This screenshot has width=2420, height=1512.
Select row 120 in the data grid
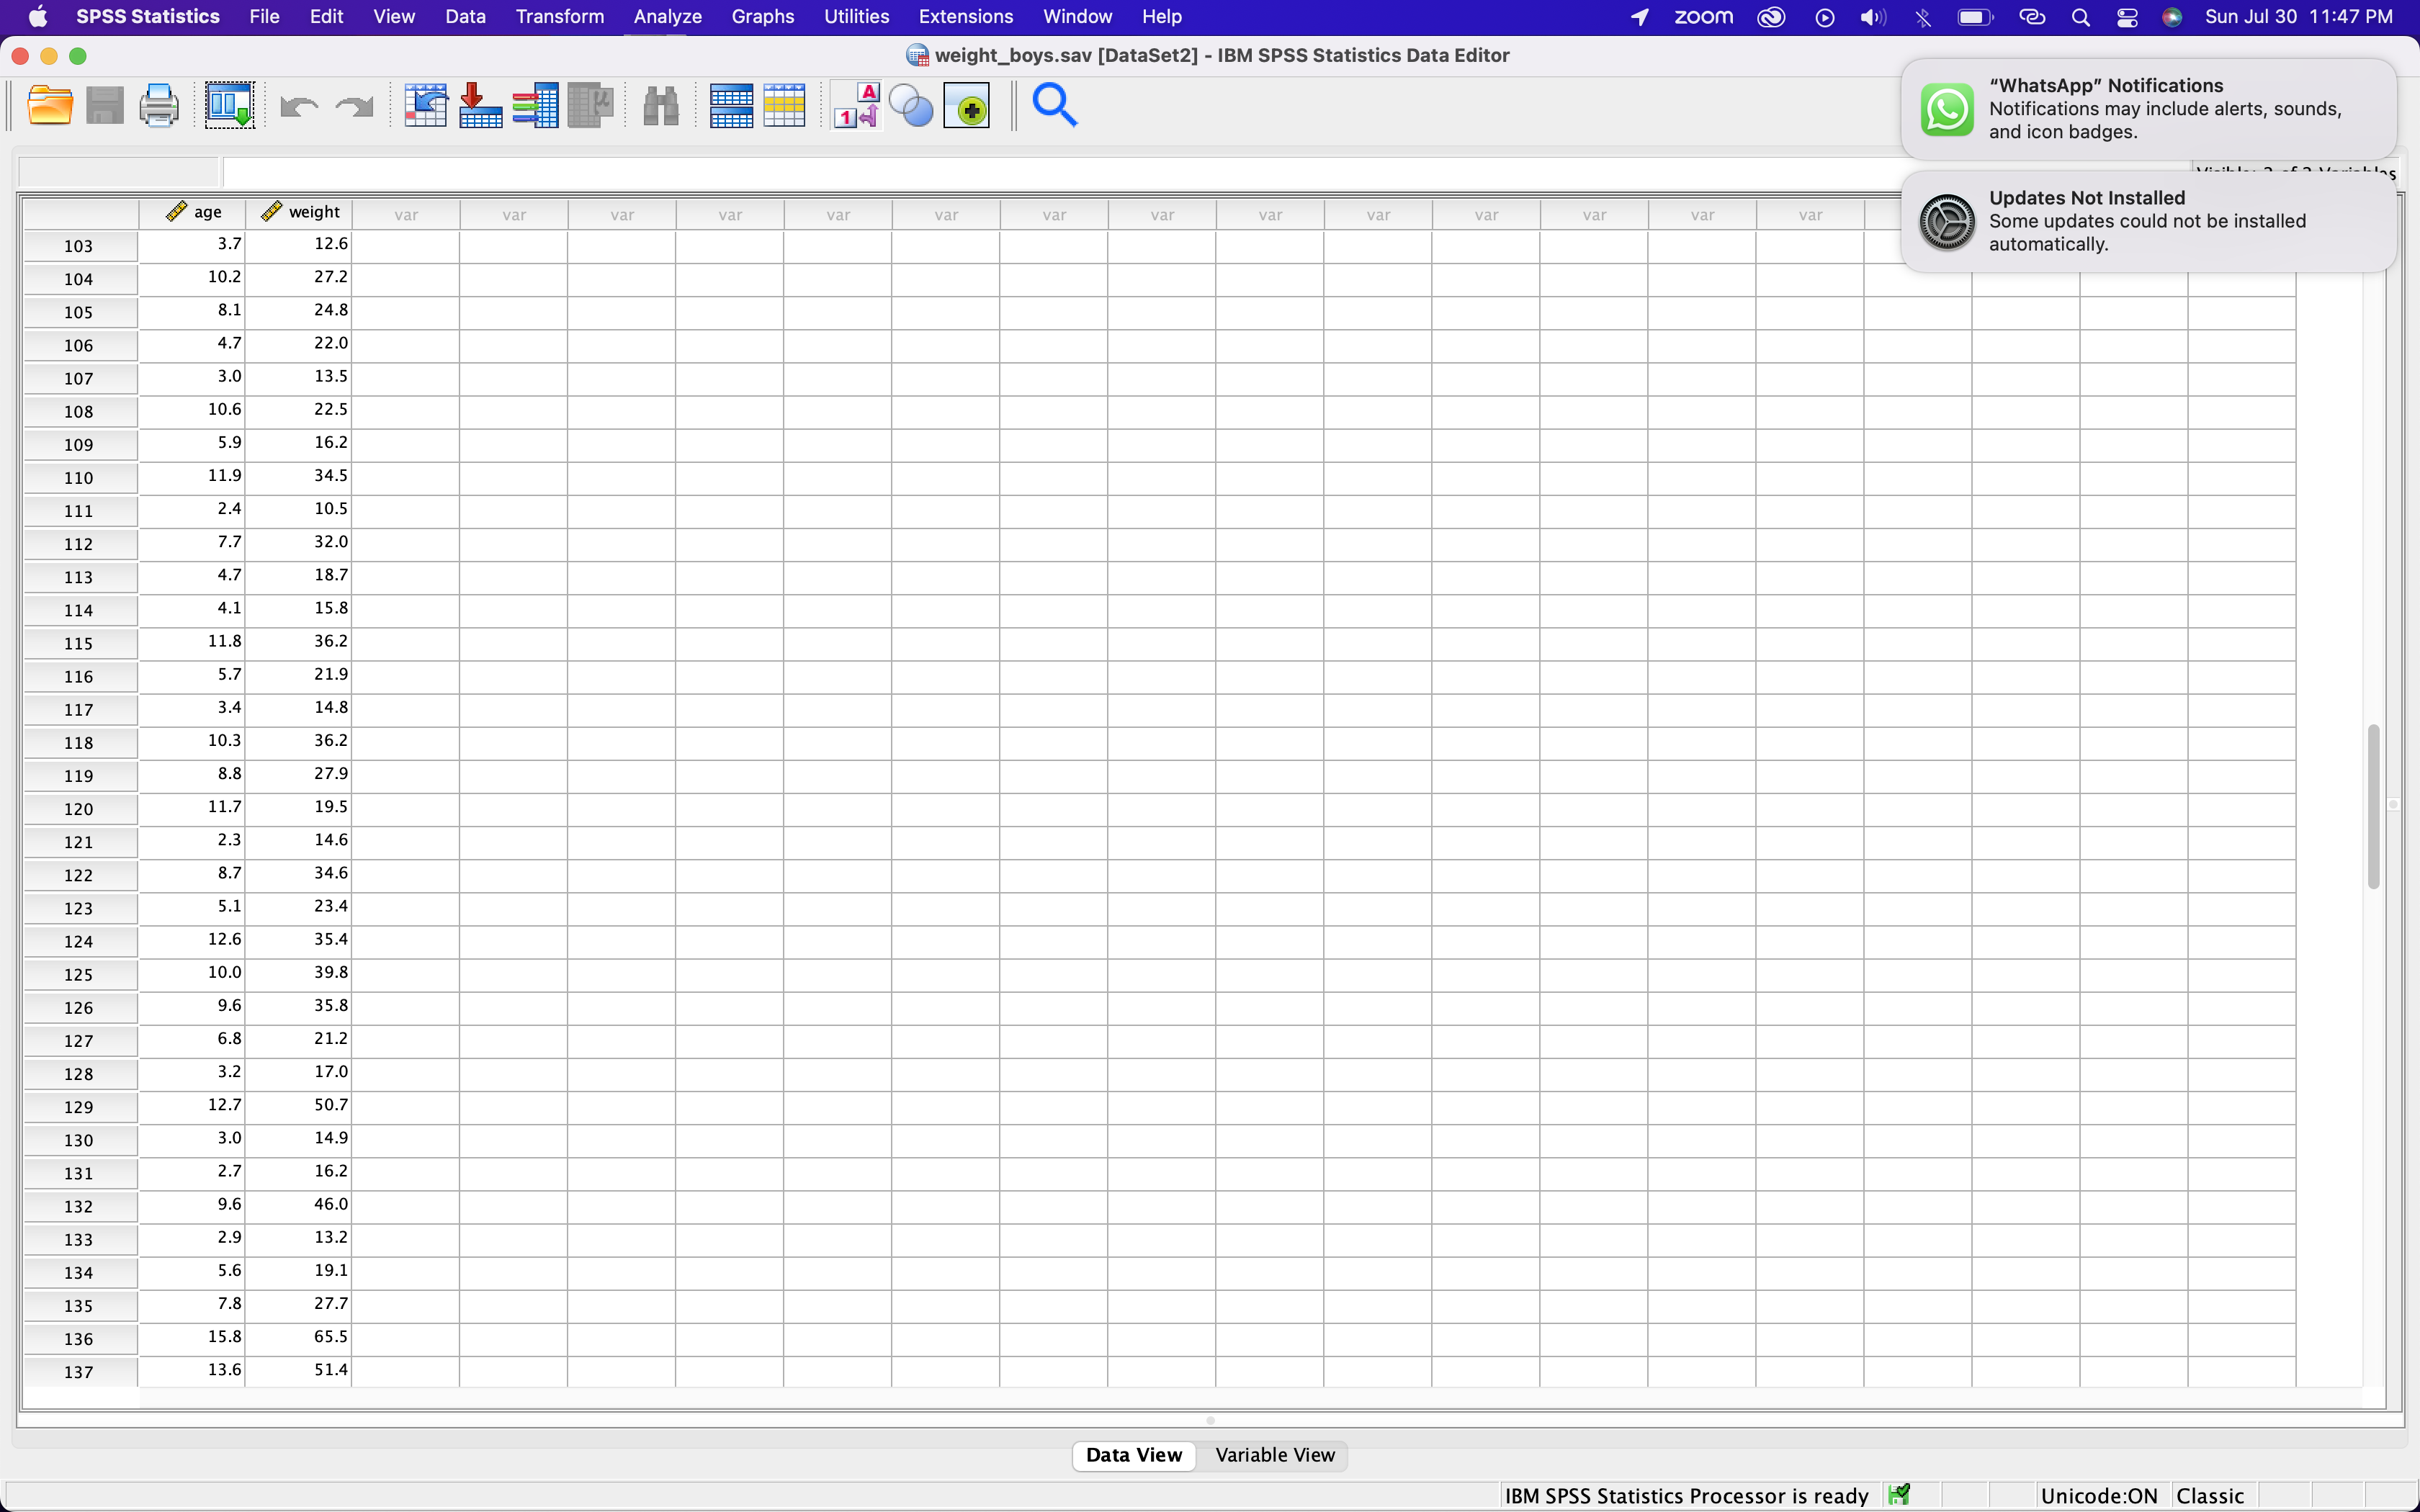[80, 809]
